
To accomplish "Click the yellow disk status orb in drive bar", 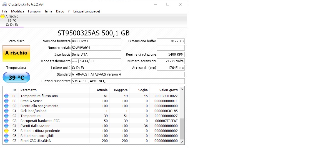I will click(2, 16).
